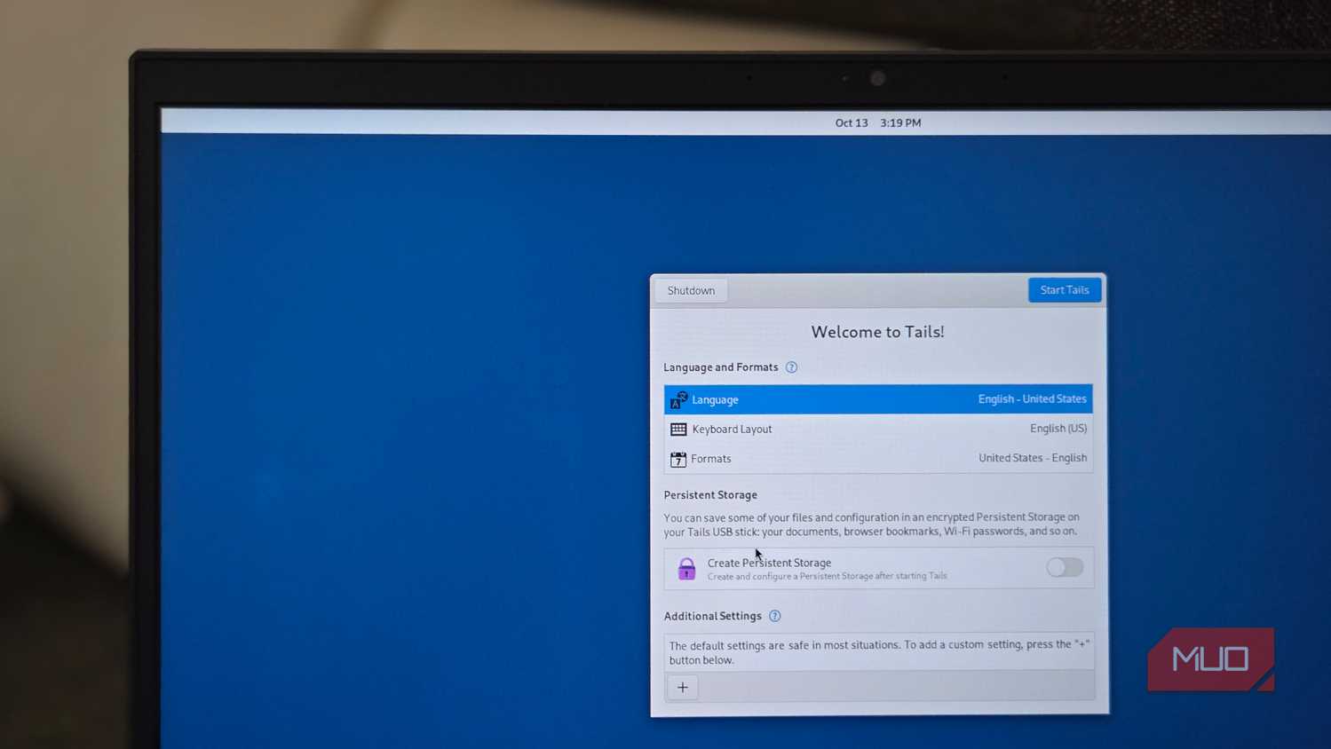The height and width of the screenshot is (749, 1331).
Task: Select the Keyboard Layout row
Action: (x=878, y=429)
